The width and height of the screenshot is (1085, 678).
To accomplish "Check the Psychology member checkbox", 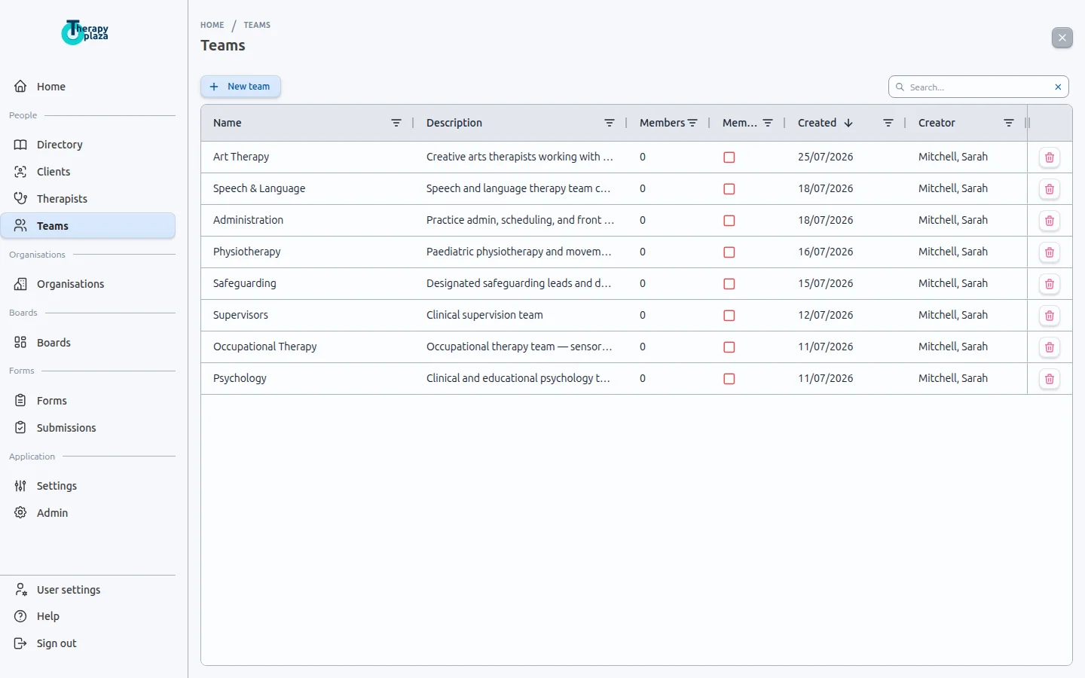I will [x=729, y=379].
